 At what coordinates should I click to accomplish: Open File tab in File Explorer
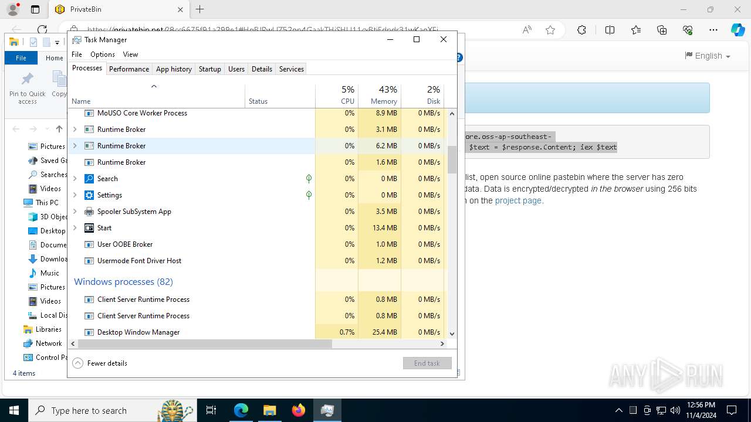coord(21,58)
